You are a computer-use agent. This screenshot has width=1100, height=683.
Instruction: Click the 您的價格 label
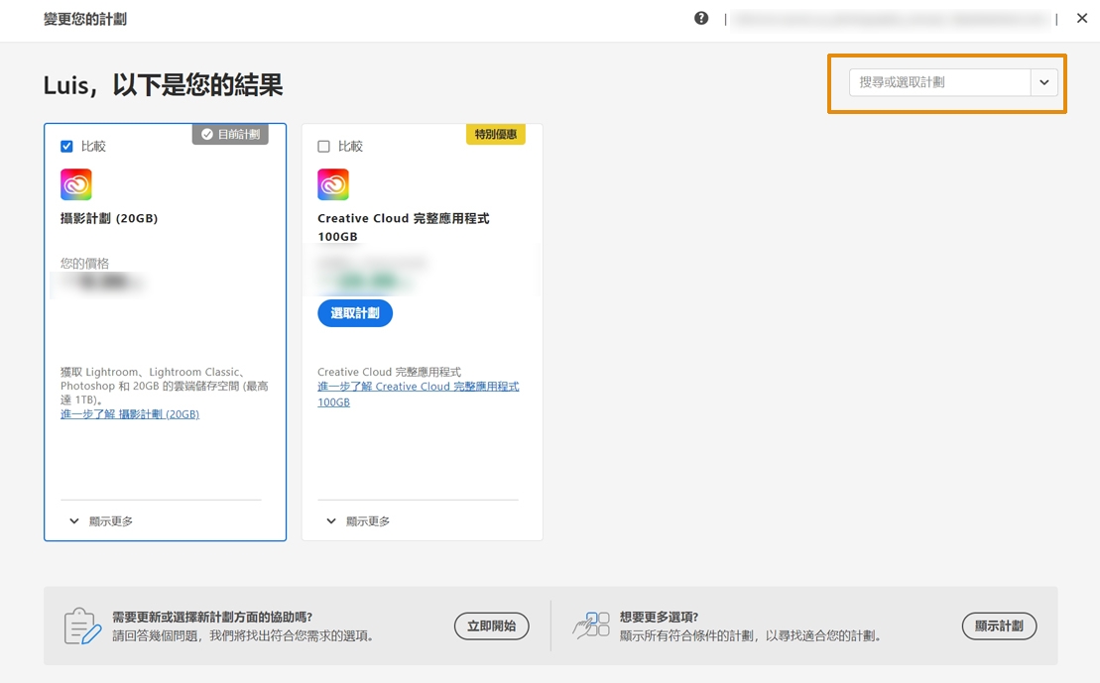point(85,264)
